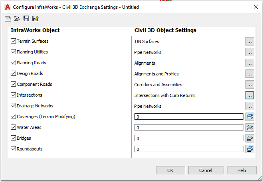Toggle Roundabouts checkbox
263x182 pixels.
click(13, 148)
